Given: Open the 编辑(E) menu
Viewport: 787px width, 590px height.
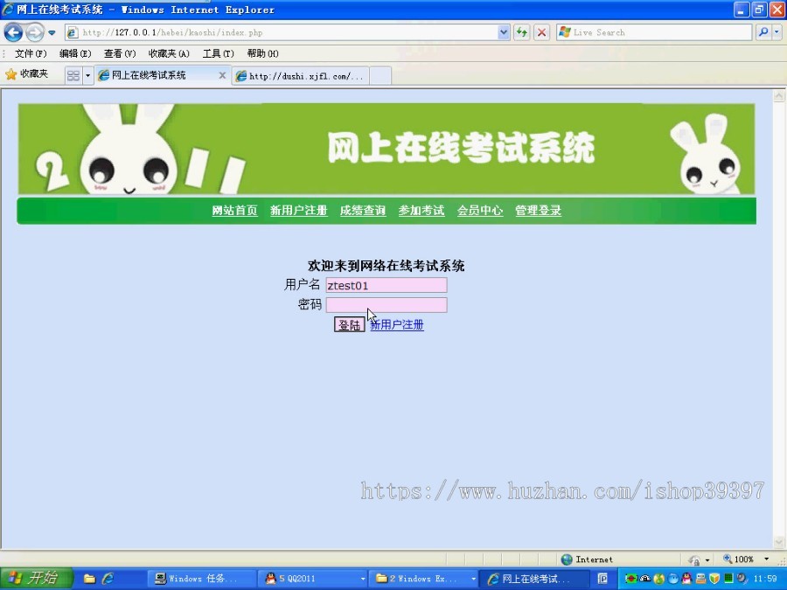Looking at the screenshot, I should click(x=75, y=53).
